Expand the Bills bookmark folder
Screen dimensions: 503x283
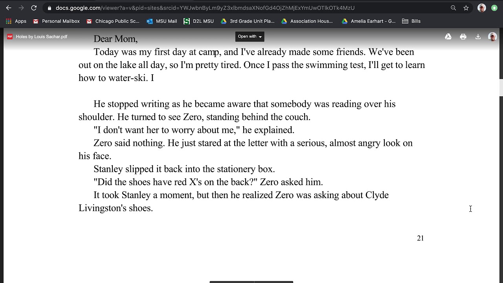click(x=411, y=21)
